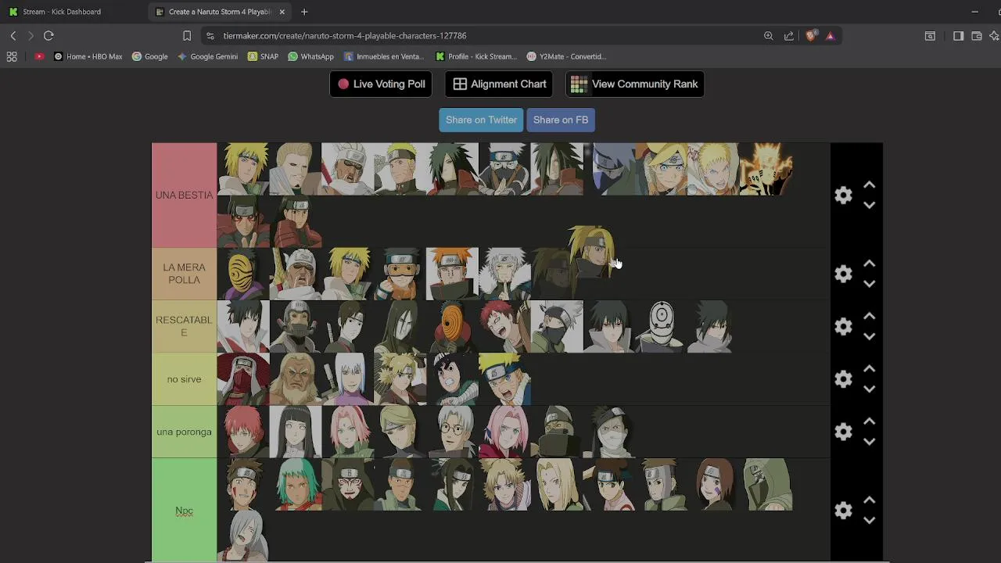
Task: Open SNAP bookmark
Action: pos(263,56)
